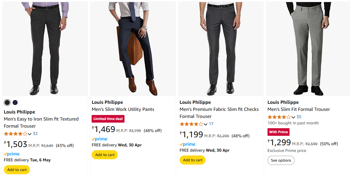Add Slim Work Utility Pants to cart

[x=105, y=155]
